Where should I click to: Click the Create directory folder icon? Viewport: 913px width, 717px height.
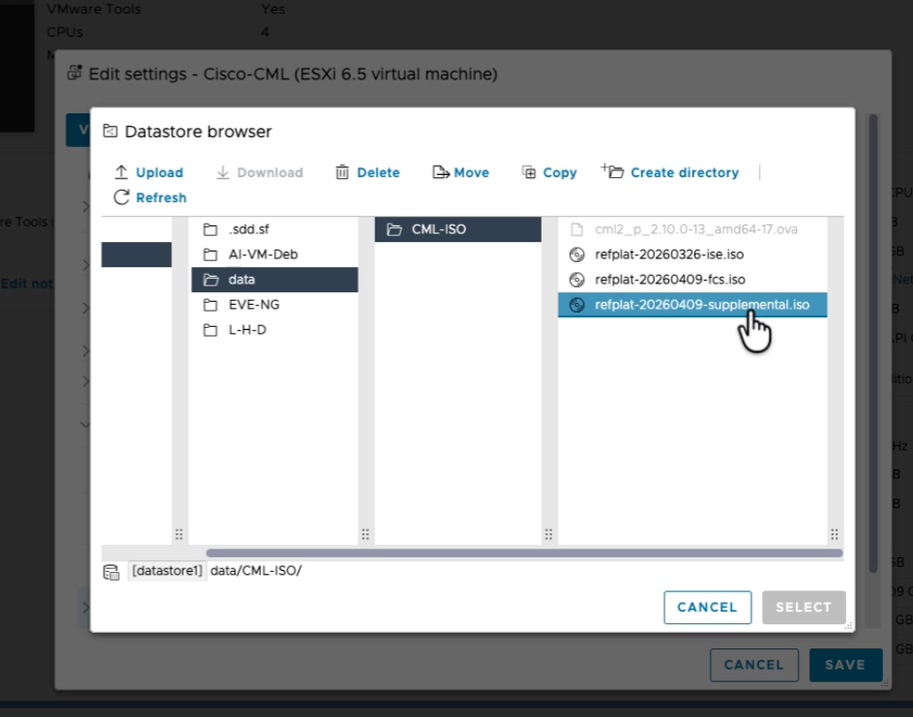[612, 171]
